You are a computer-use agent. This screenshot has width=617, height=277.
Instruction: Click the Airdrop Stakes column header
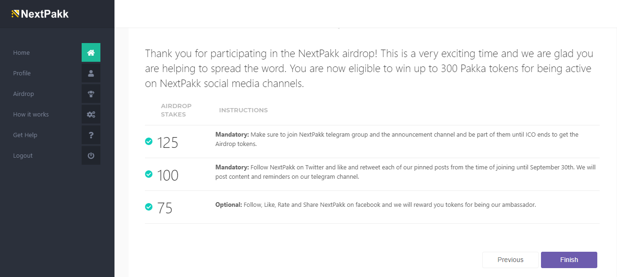pos(176,110)
